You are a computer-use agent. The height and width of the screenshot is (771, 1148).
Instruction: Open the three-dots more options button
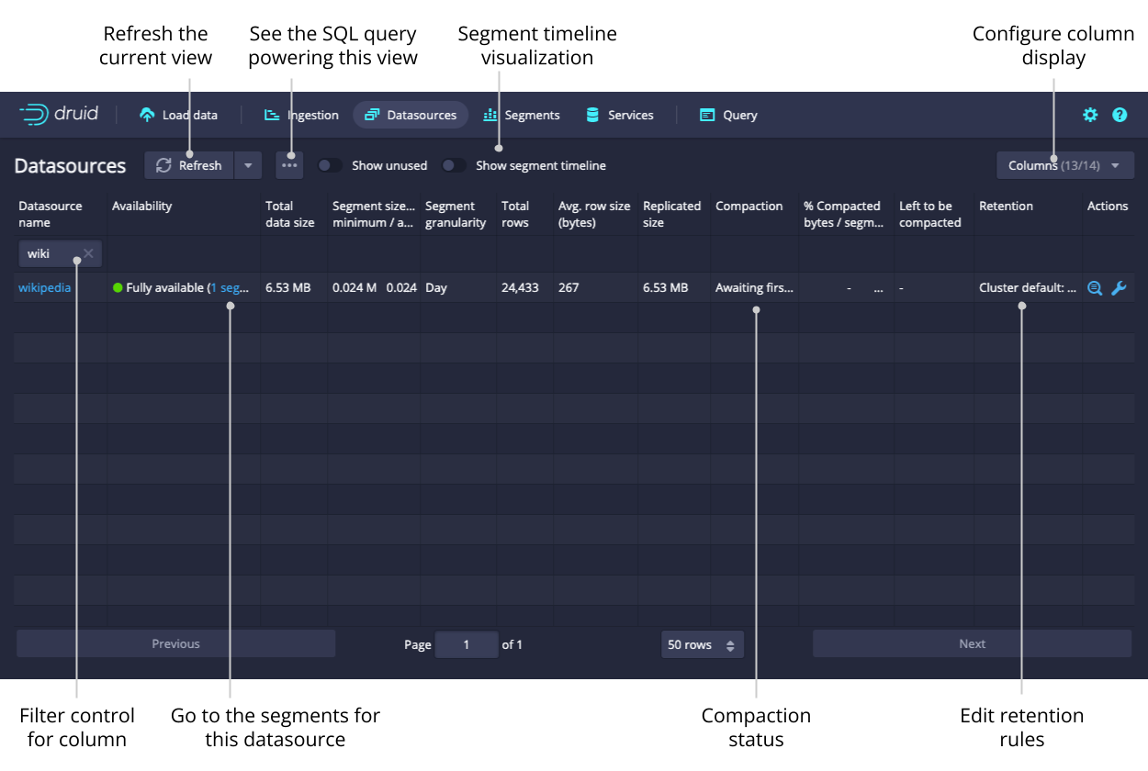pos(289,165)
